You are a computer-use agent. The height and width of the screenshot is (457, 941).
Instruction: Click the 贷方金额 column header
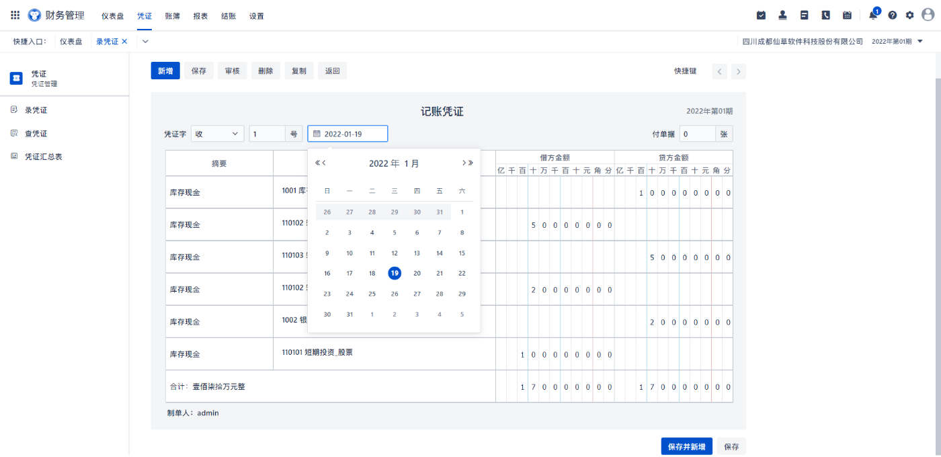pyautogui.click(x=673, y=158)
